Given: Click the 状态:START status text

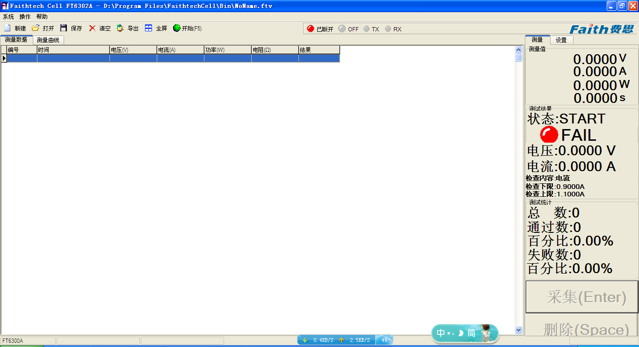Looking at the screenshot, I should click(x=566, y=119).
